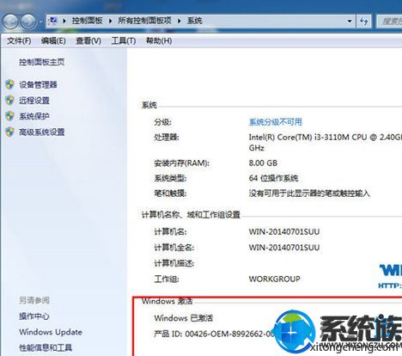The width and height of the screenshot is (402, 356).
Task: Click shield icon beside 高级系统设置
Action: tap(10, 132)
